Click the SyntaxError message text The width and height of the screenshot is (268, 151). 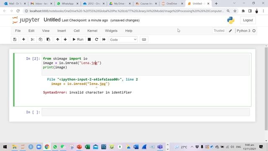[x=88, y=92]
